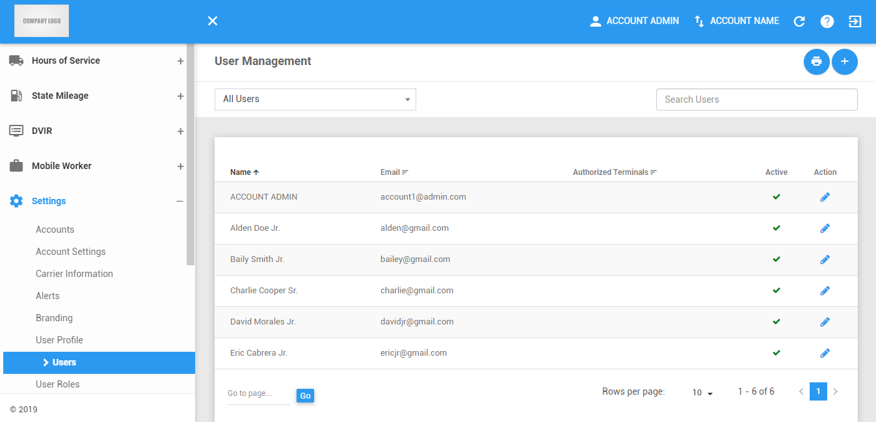This screenshot has width=876, height=422.
Task: Click the Go button
Action: pos(305,396)
